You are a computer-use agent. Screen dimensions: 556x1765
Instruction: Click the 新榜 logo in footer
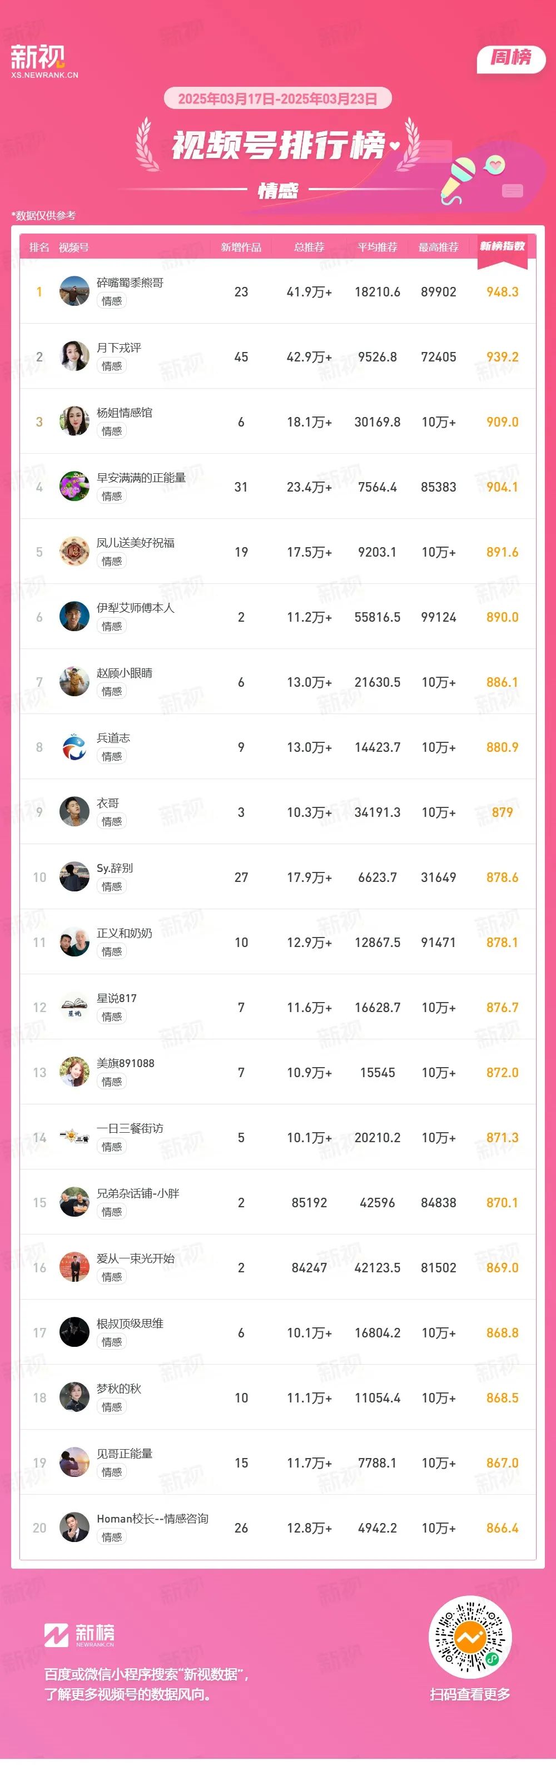[x=80, y=1635]
